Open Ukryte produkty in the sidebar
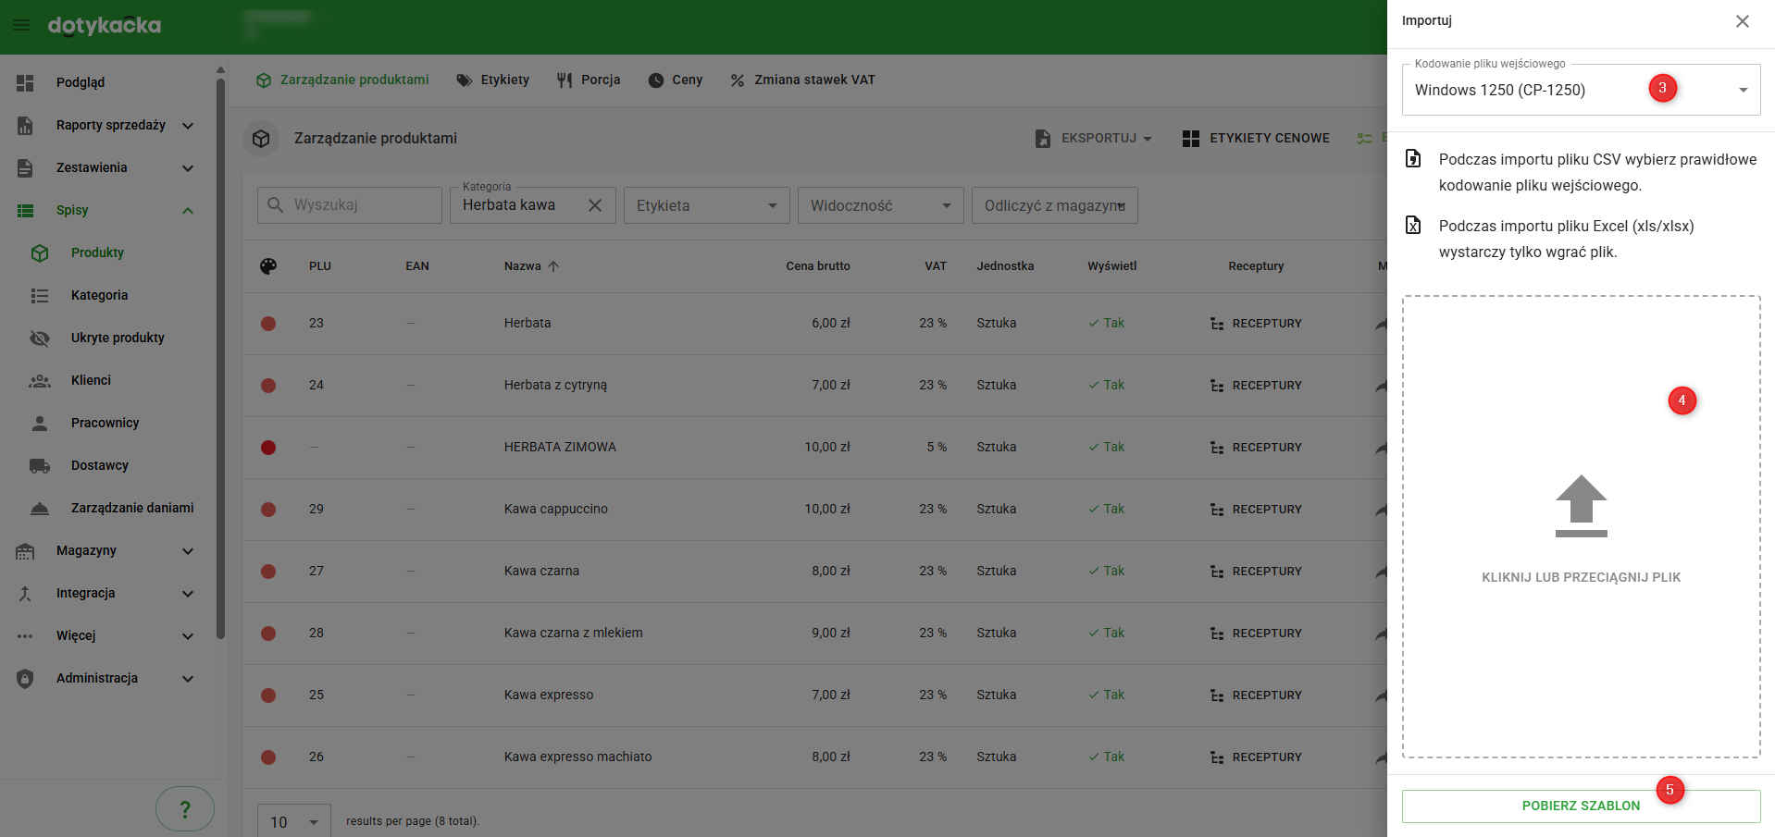1775x837 pixels. 118,338
